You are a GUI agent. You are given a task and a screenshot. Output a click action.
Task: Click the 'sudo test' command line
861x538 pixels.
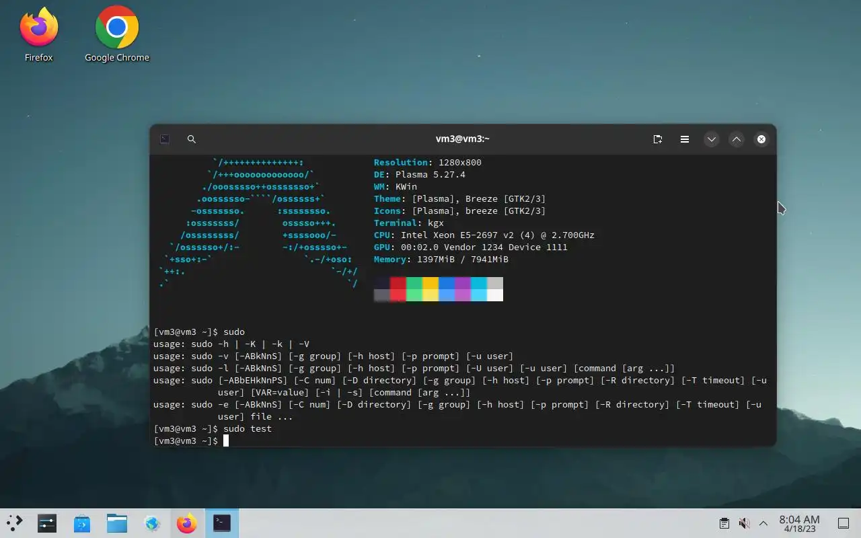click(x=213, y=429)
